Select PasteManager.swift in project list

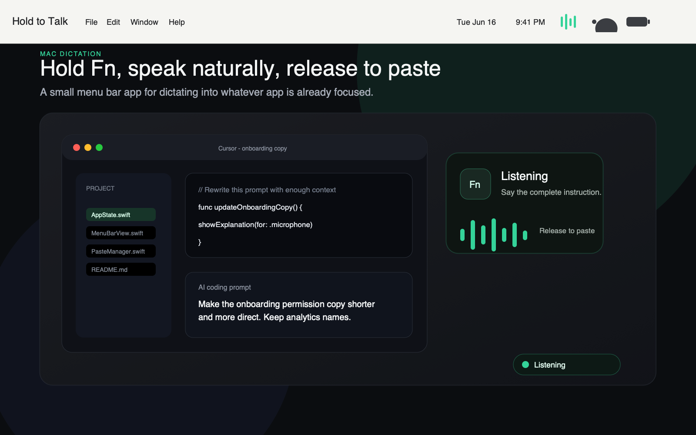pyautogui.click(x=121, y=251)
